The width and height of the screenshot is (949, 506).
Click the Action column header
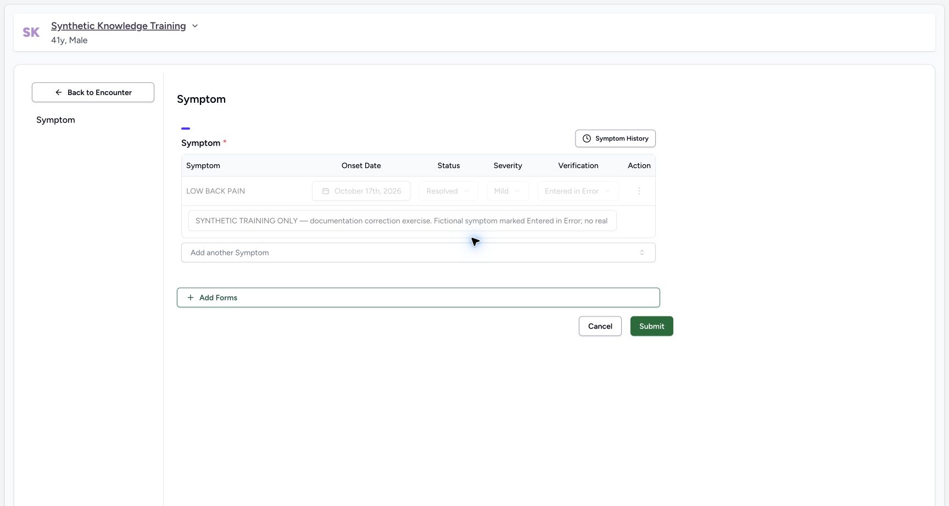(x=639, y=165)
